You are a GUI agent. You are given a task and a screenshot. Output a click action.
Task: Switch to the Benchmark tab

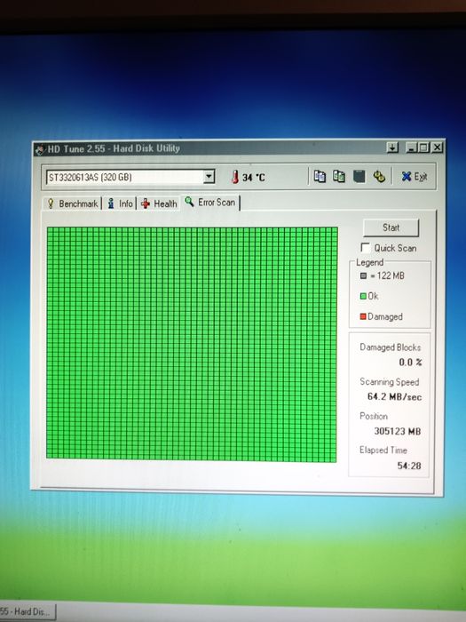(73, 203)
